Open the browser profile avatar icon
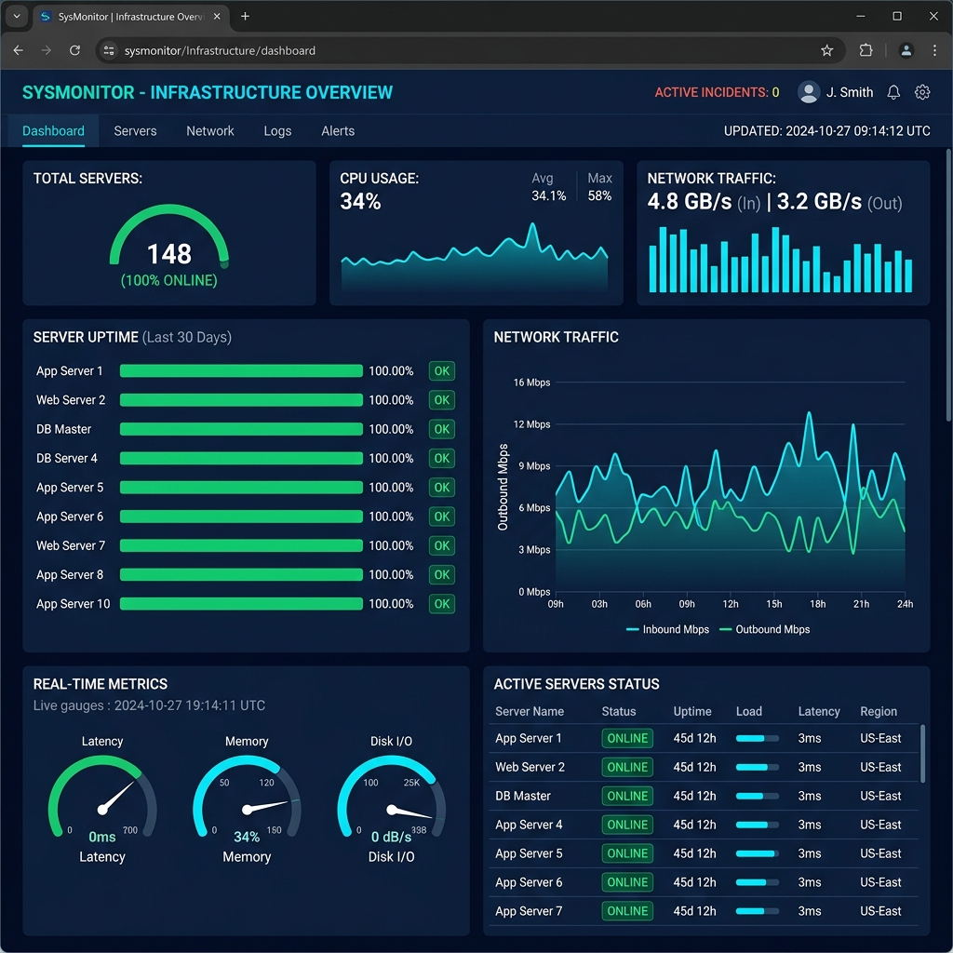The width and height of the screenshot is (953, 953). (x=906, y=50)
